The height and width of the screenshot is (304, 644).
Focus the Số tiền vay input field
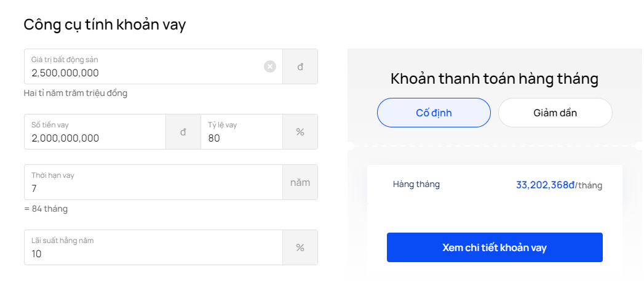(95, 132)
